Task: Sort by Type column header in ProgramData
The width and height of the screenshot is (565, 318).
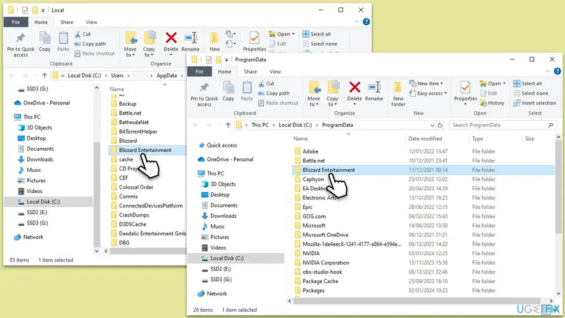Action: [x=478, y=139]
